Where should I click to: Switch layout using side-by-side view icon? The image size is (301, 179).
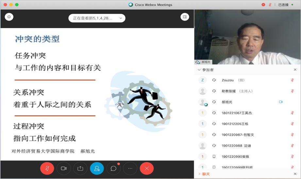click(185, 17)
